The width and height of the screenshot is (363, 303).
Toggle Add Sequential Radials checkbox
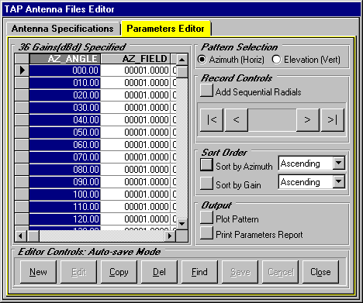coord(206,91)
